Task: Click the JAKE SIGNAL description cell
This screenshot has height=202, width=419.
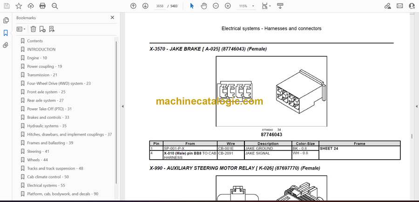Action: (x=268, y=155)
